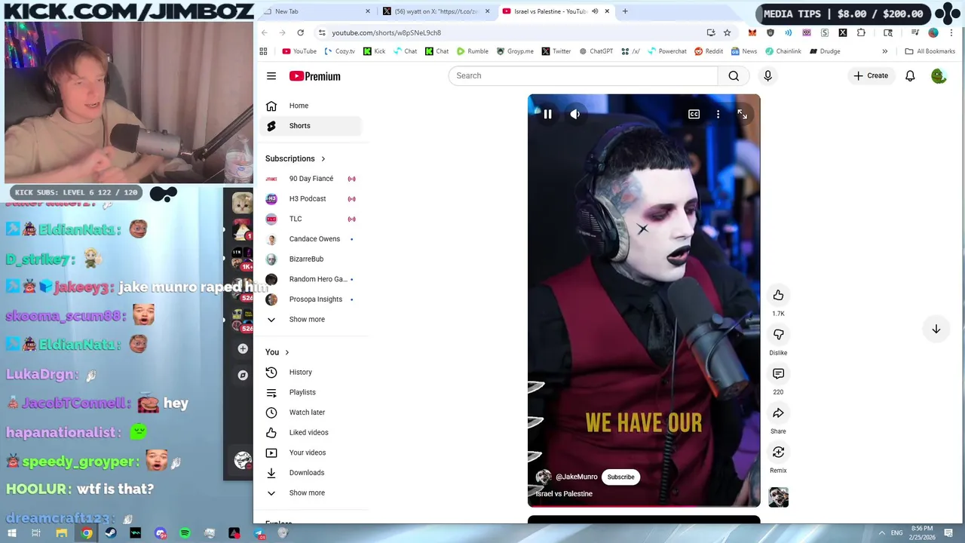Open the Reddit bookmark
Screen dimensions: 965x543
point(709,51)
